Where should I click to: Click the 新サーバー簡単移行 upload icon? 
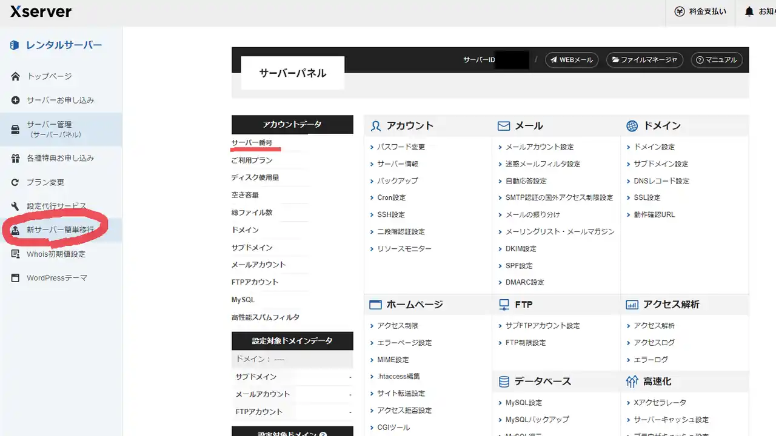[16, 230]
